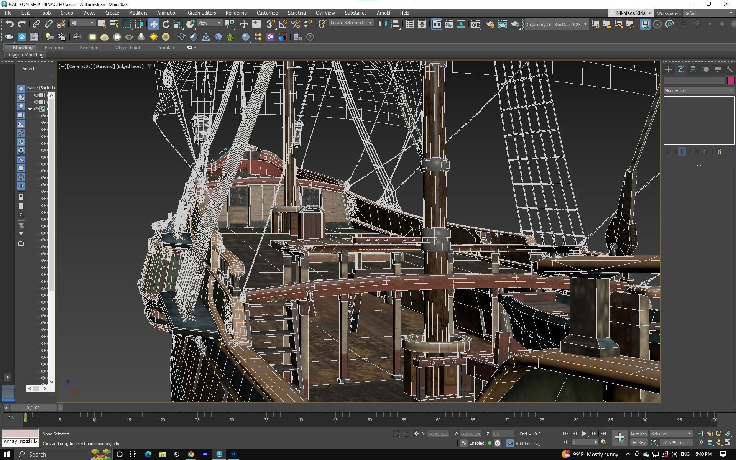Click the X coordinate input field
736x460 pixels.
point(439,434)
